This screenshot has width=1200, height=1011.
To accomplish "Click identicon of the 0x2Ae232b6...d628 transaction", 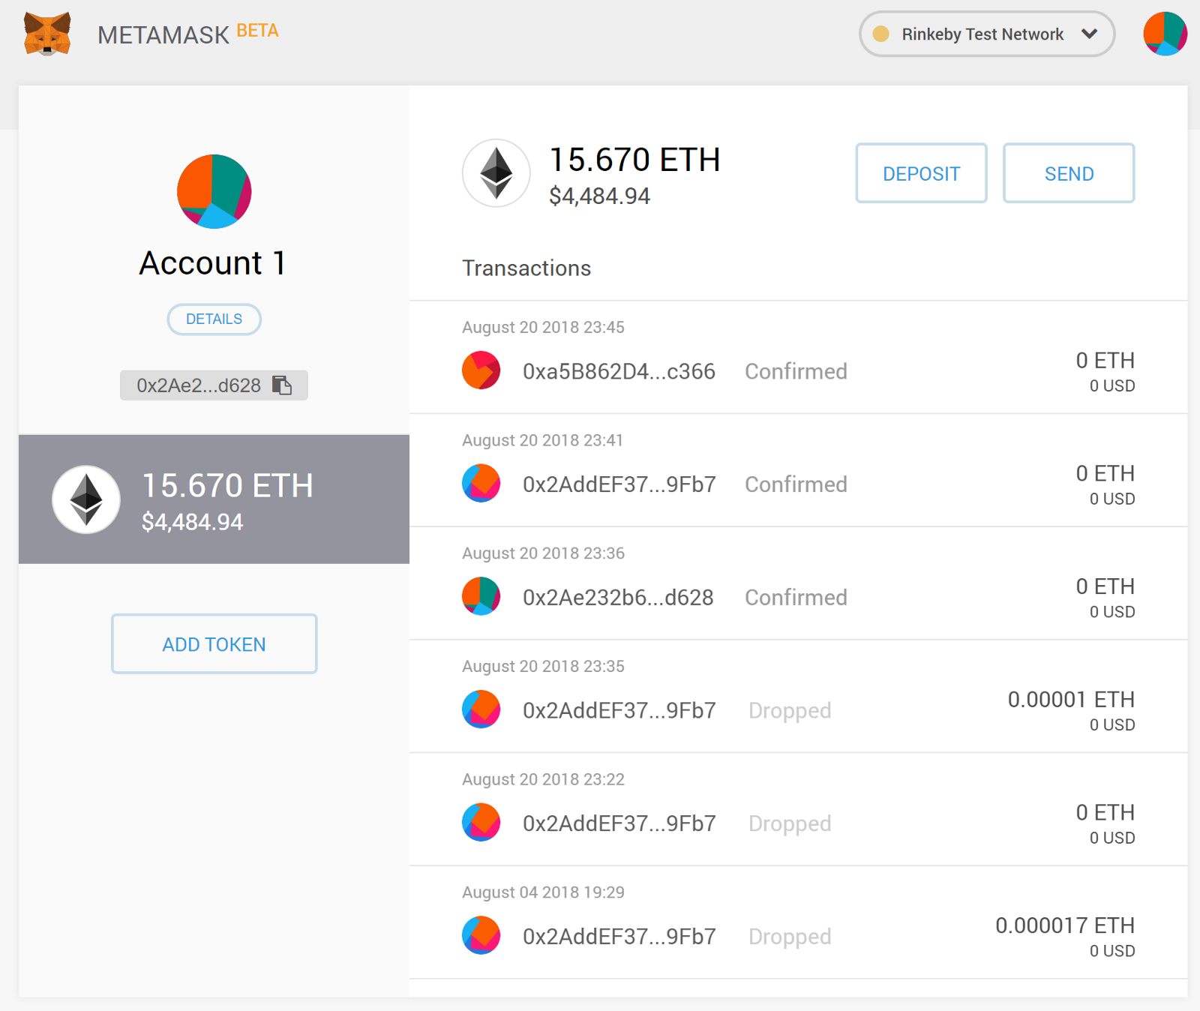I will [x=481, y=596].
